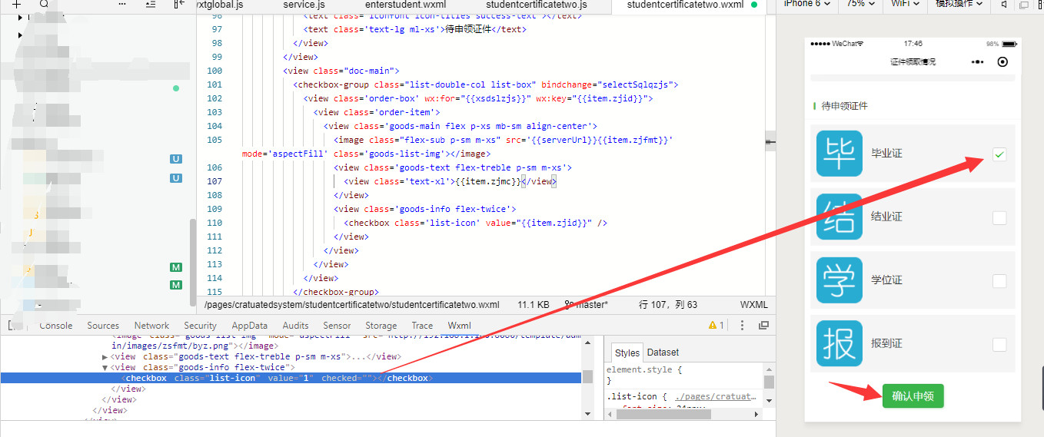This screenshot has height=437, width=1044.
Task: Open the 模拟操作 dropdown
Action: (x=959, y=4)
